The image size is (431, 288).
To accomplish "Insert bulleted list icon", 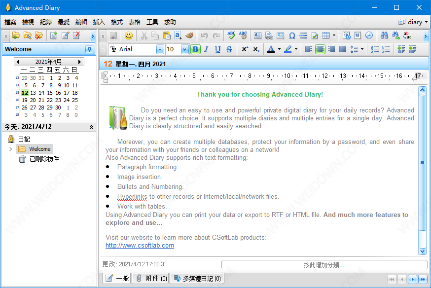I will click(x=375, y=49).
